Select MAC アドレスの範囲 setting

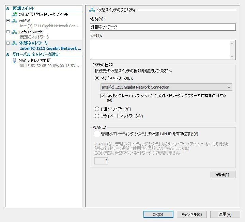coord(35,61)
